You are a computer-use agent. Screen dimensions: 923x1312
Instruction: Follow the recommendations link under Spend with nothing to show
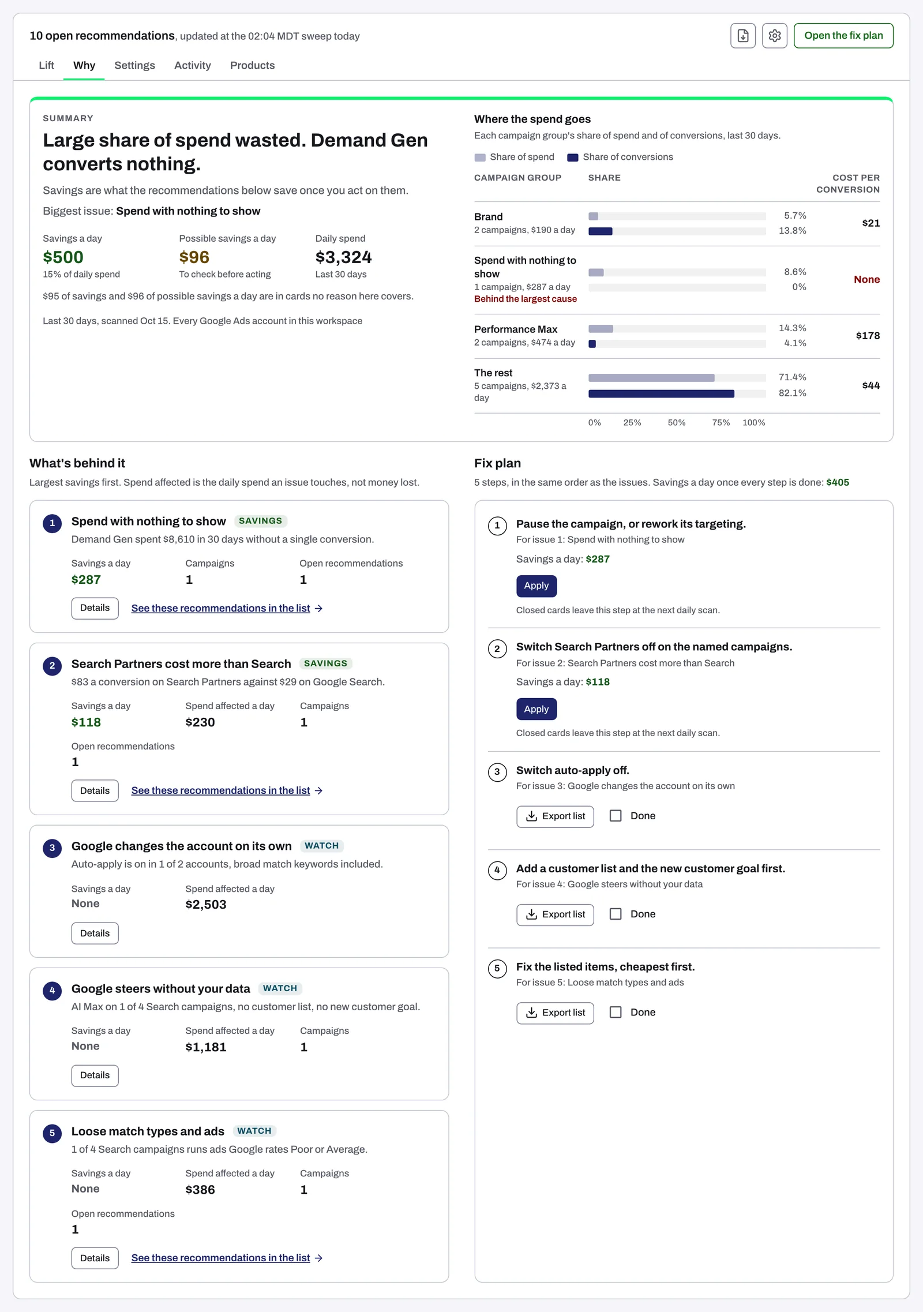(227, 608)
